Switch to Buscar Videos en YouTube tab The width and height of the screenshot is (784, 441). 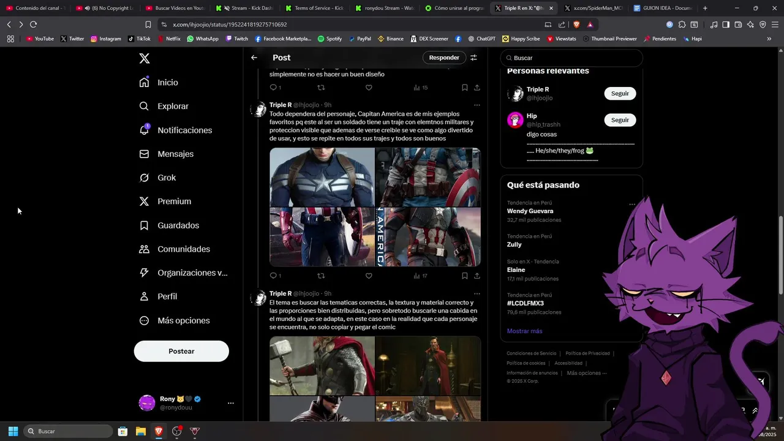[x=175, y=8]
